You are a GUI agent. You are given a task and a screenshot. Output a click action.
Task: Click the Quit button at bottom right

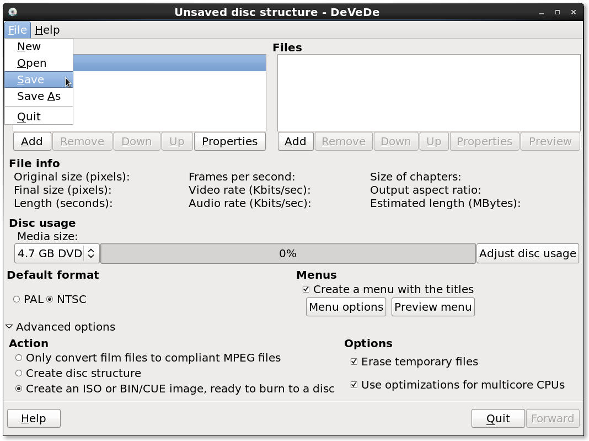click(x=498, y=418)
